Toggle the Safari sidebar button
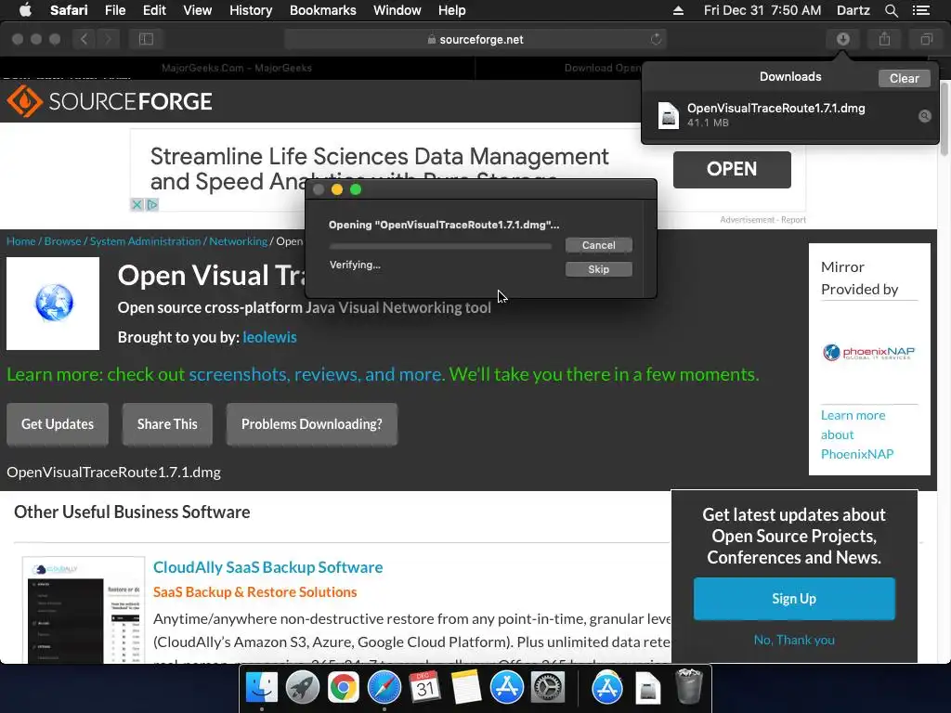Image resolution: width=951 pixels, height=713 pixels. tap(146, 39)
